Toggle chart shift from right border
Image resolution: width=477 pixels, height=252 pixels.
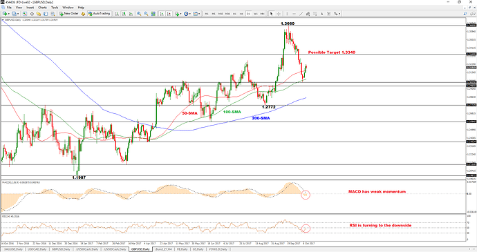tap(169, 14)
